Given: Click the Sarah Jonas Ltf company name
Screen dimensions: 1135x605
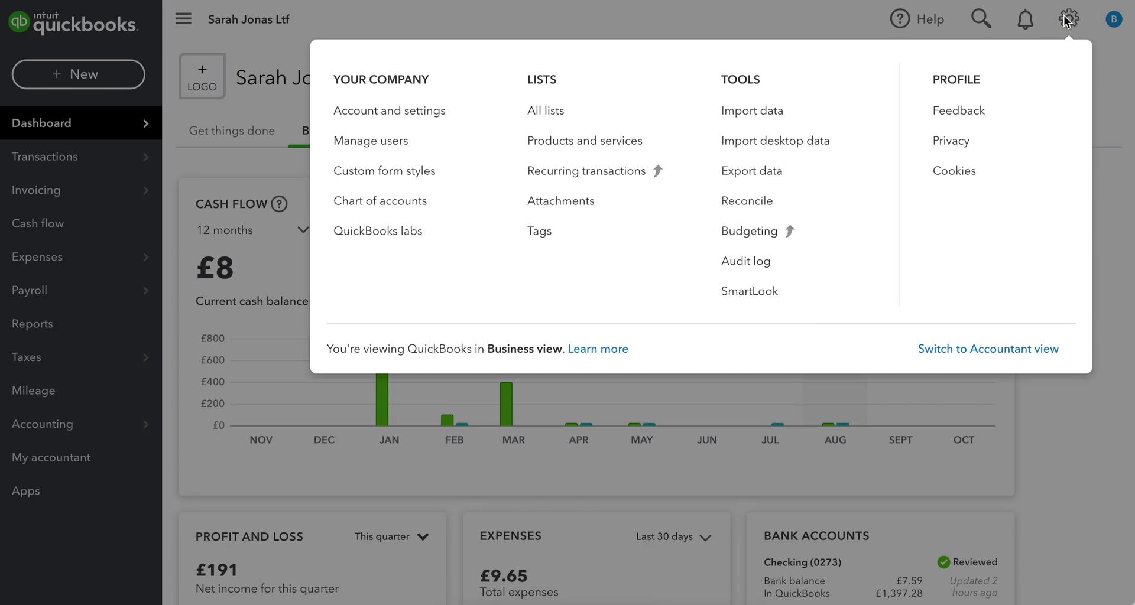Looking at the screenshot, I should pos(248,19).
